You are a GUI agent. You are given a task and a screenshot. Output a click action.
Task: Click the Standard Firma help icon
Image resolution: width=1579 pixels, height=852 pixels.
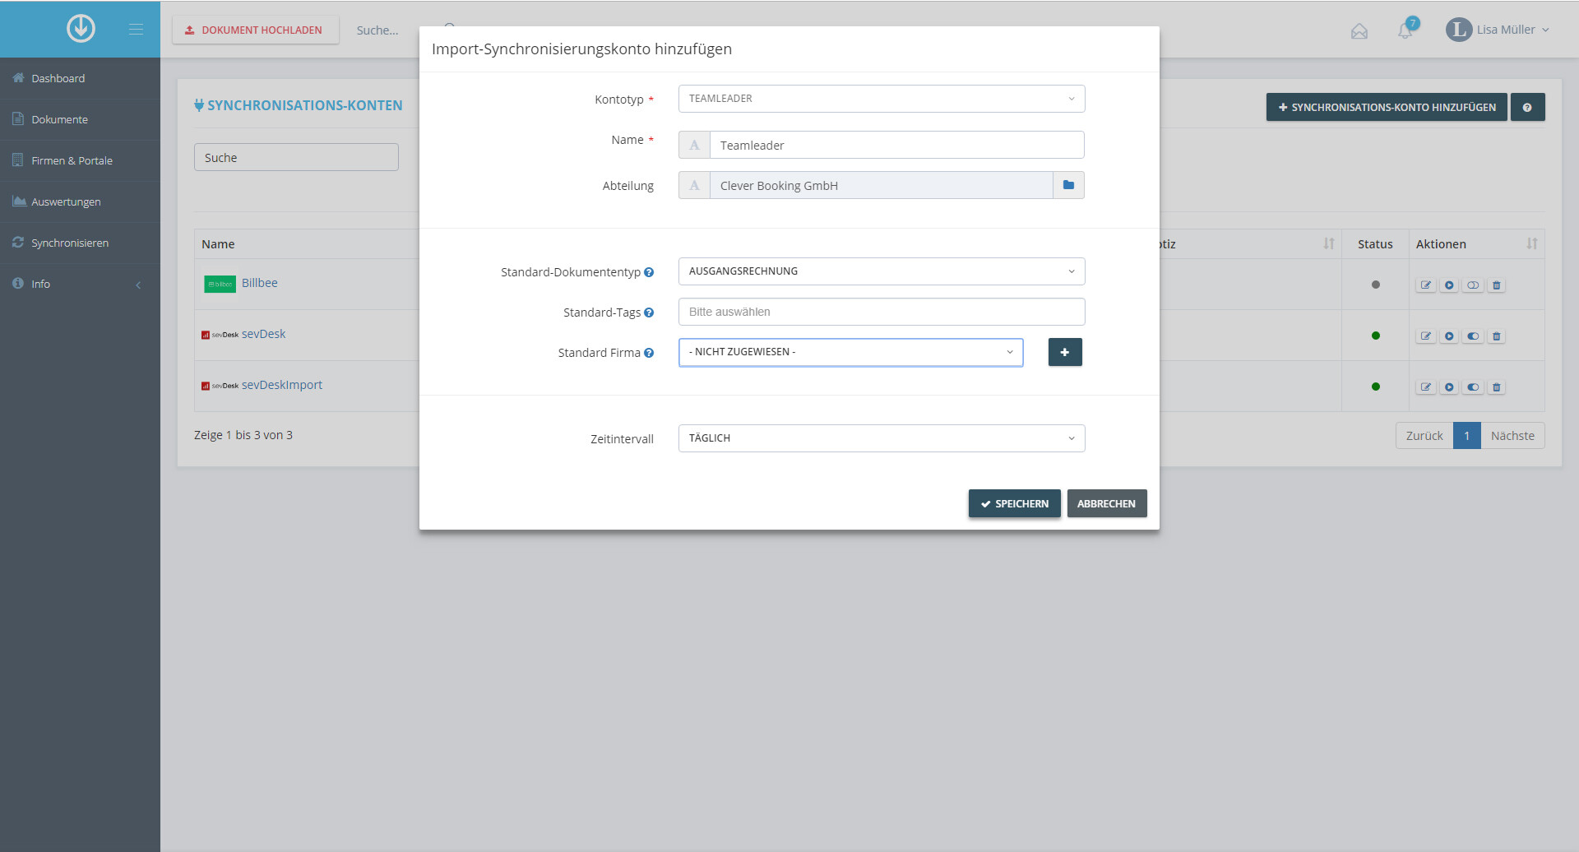(649, 353)
